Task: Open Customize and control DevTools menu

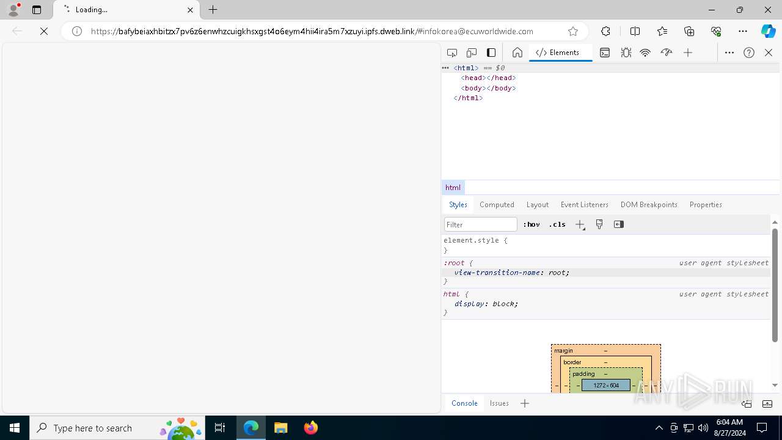Action: pyautogui.click(x=729, y=53)
